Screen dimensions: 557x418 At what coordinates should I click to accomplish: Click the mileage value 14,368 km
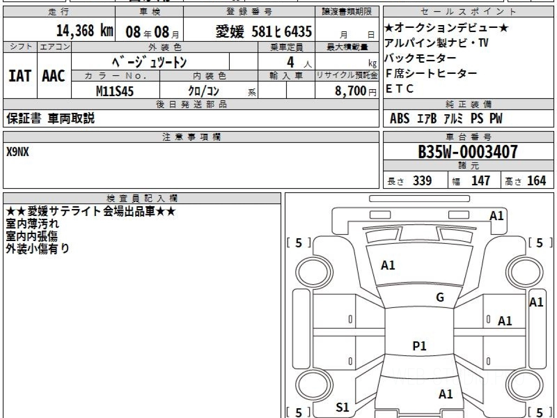click(x=84, y=31)
